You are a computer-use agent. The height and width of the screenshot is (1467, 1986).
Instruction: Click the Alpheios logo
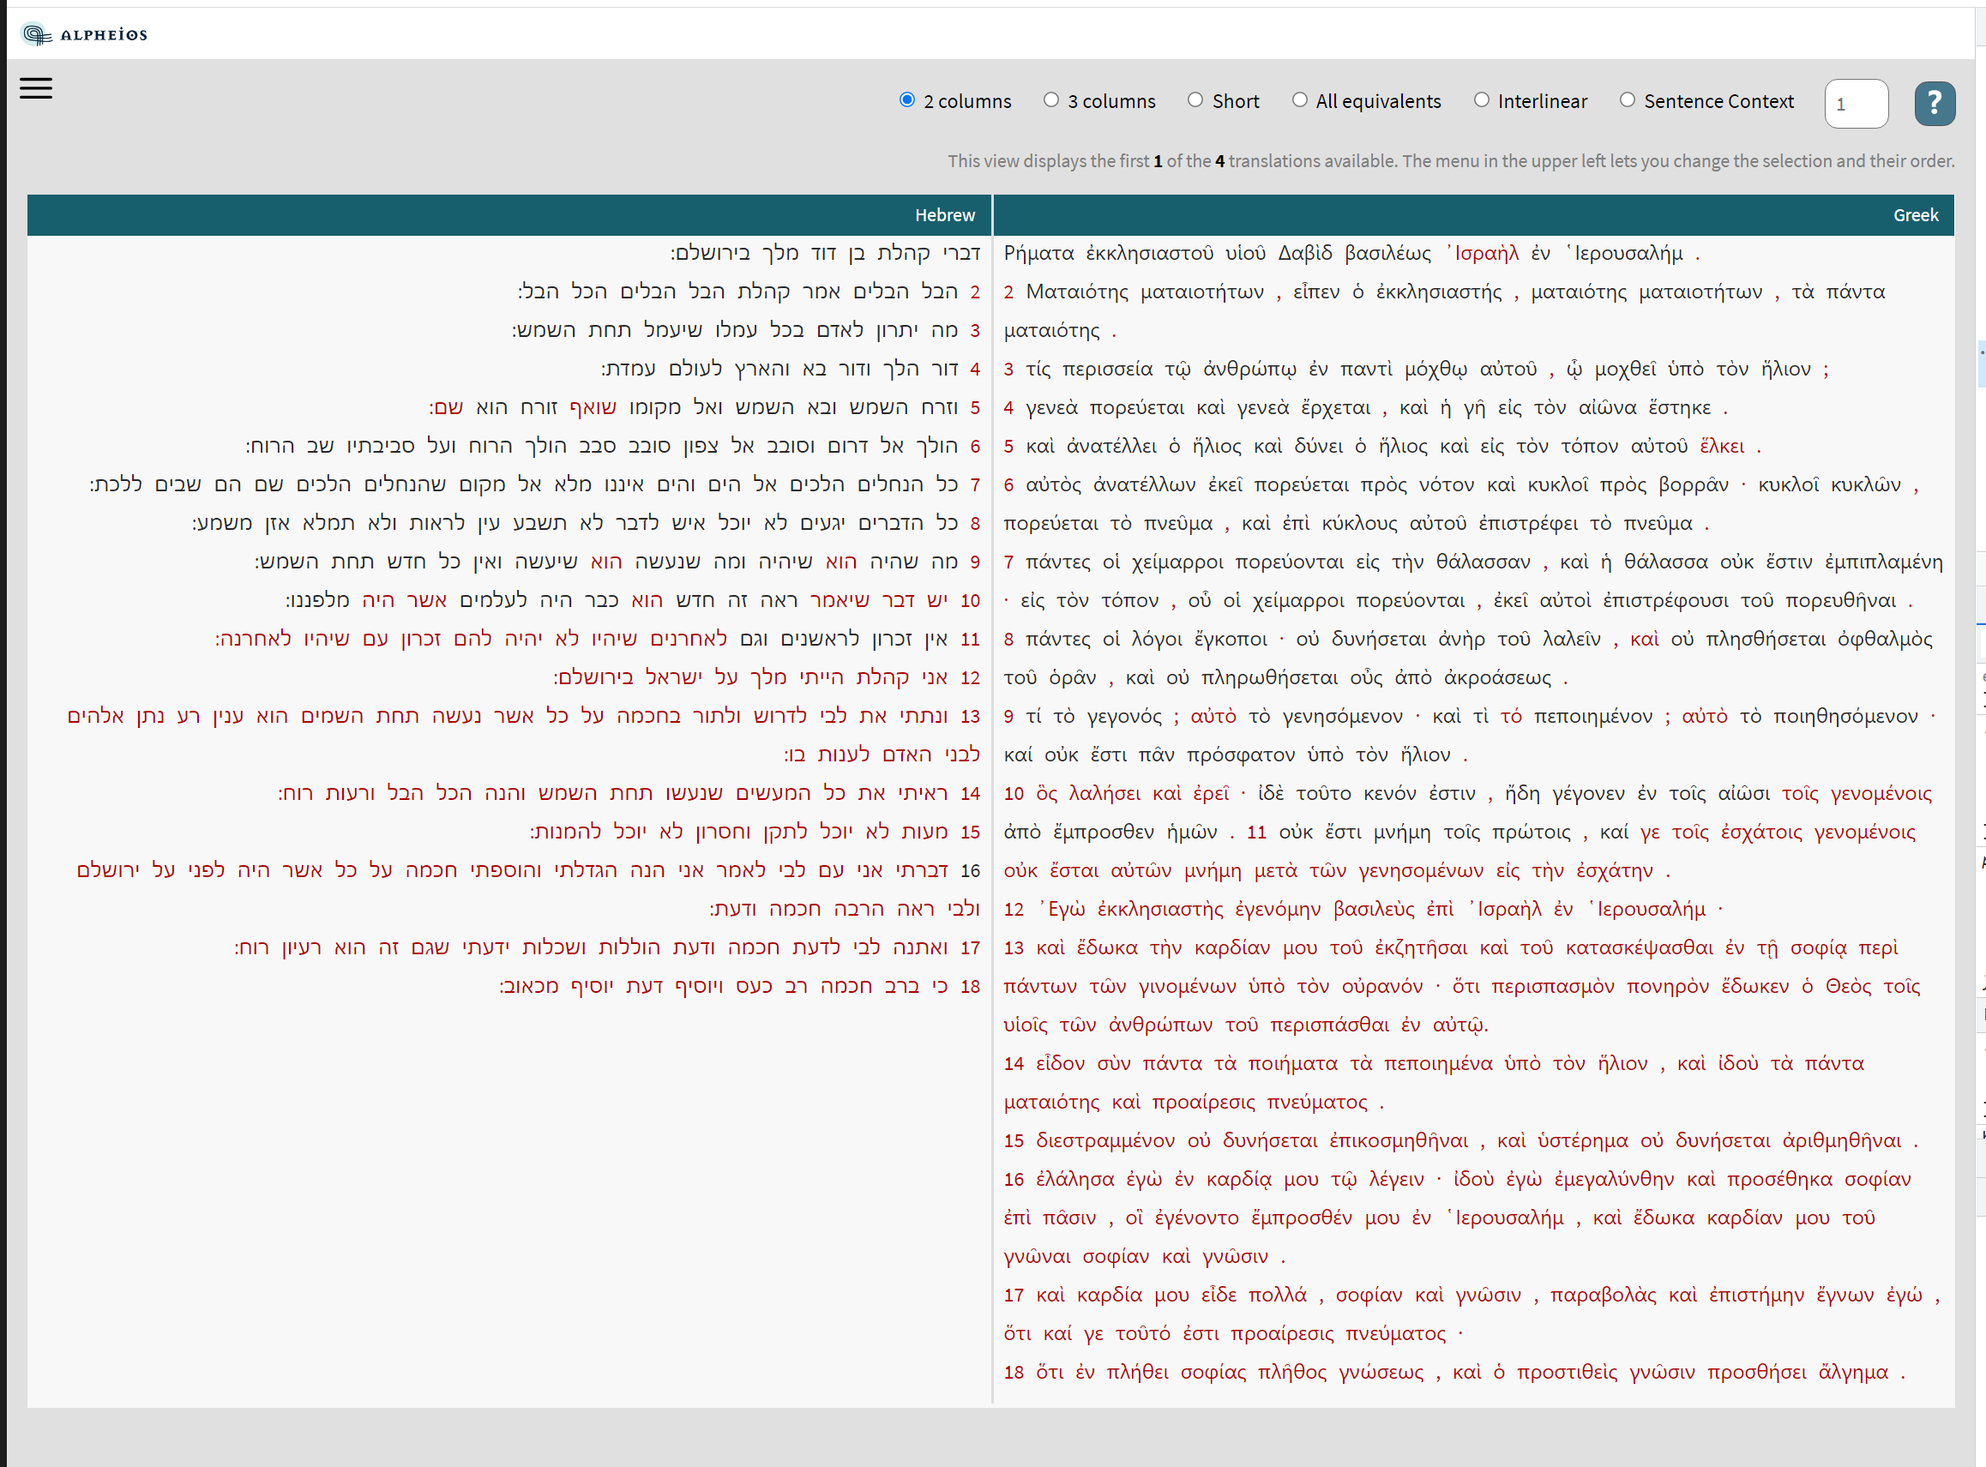[x=86, y=33]
